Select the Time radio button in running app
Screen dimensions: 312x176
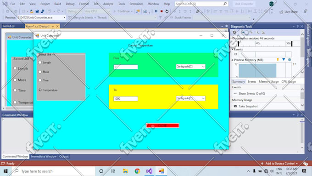point(40,80)
